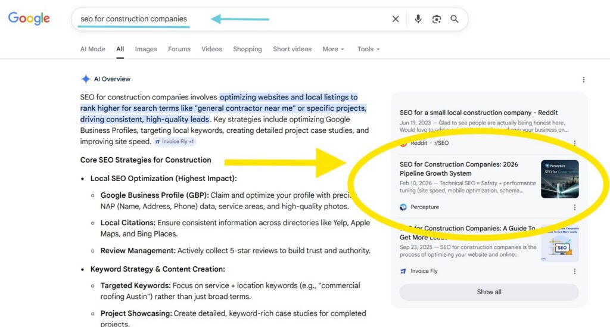Screen dimensions: 610x327
Task: Open AI Overview three-dot options menu
Action: click(x=584, y=80)
